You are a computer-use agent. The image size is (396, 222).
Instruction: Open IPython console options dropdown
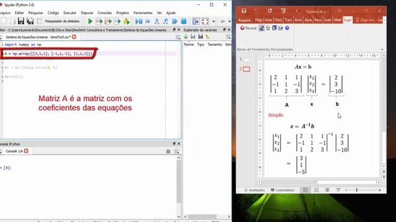pyautogui.click(x=176, y=151)
